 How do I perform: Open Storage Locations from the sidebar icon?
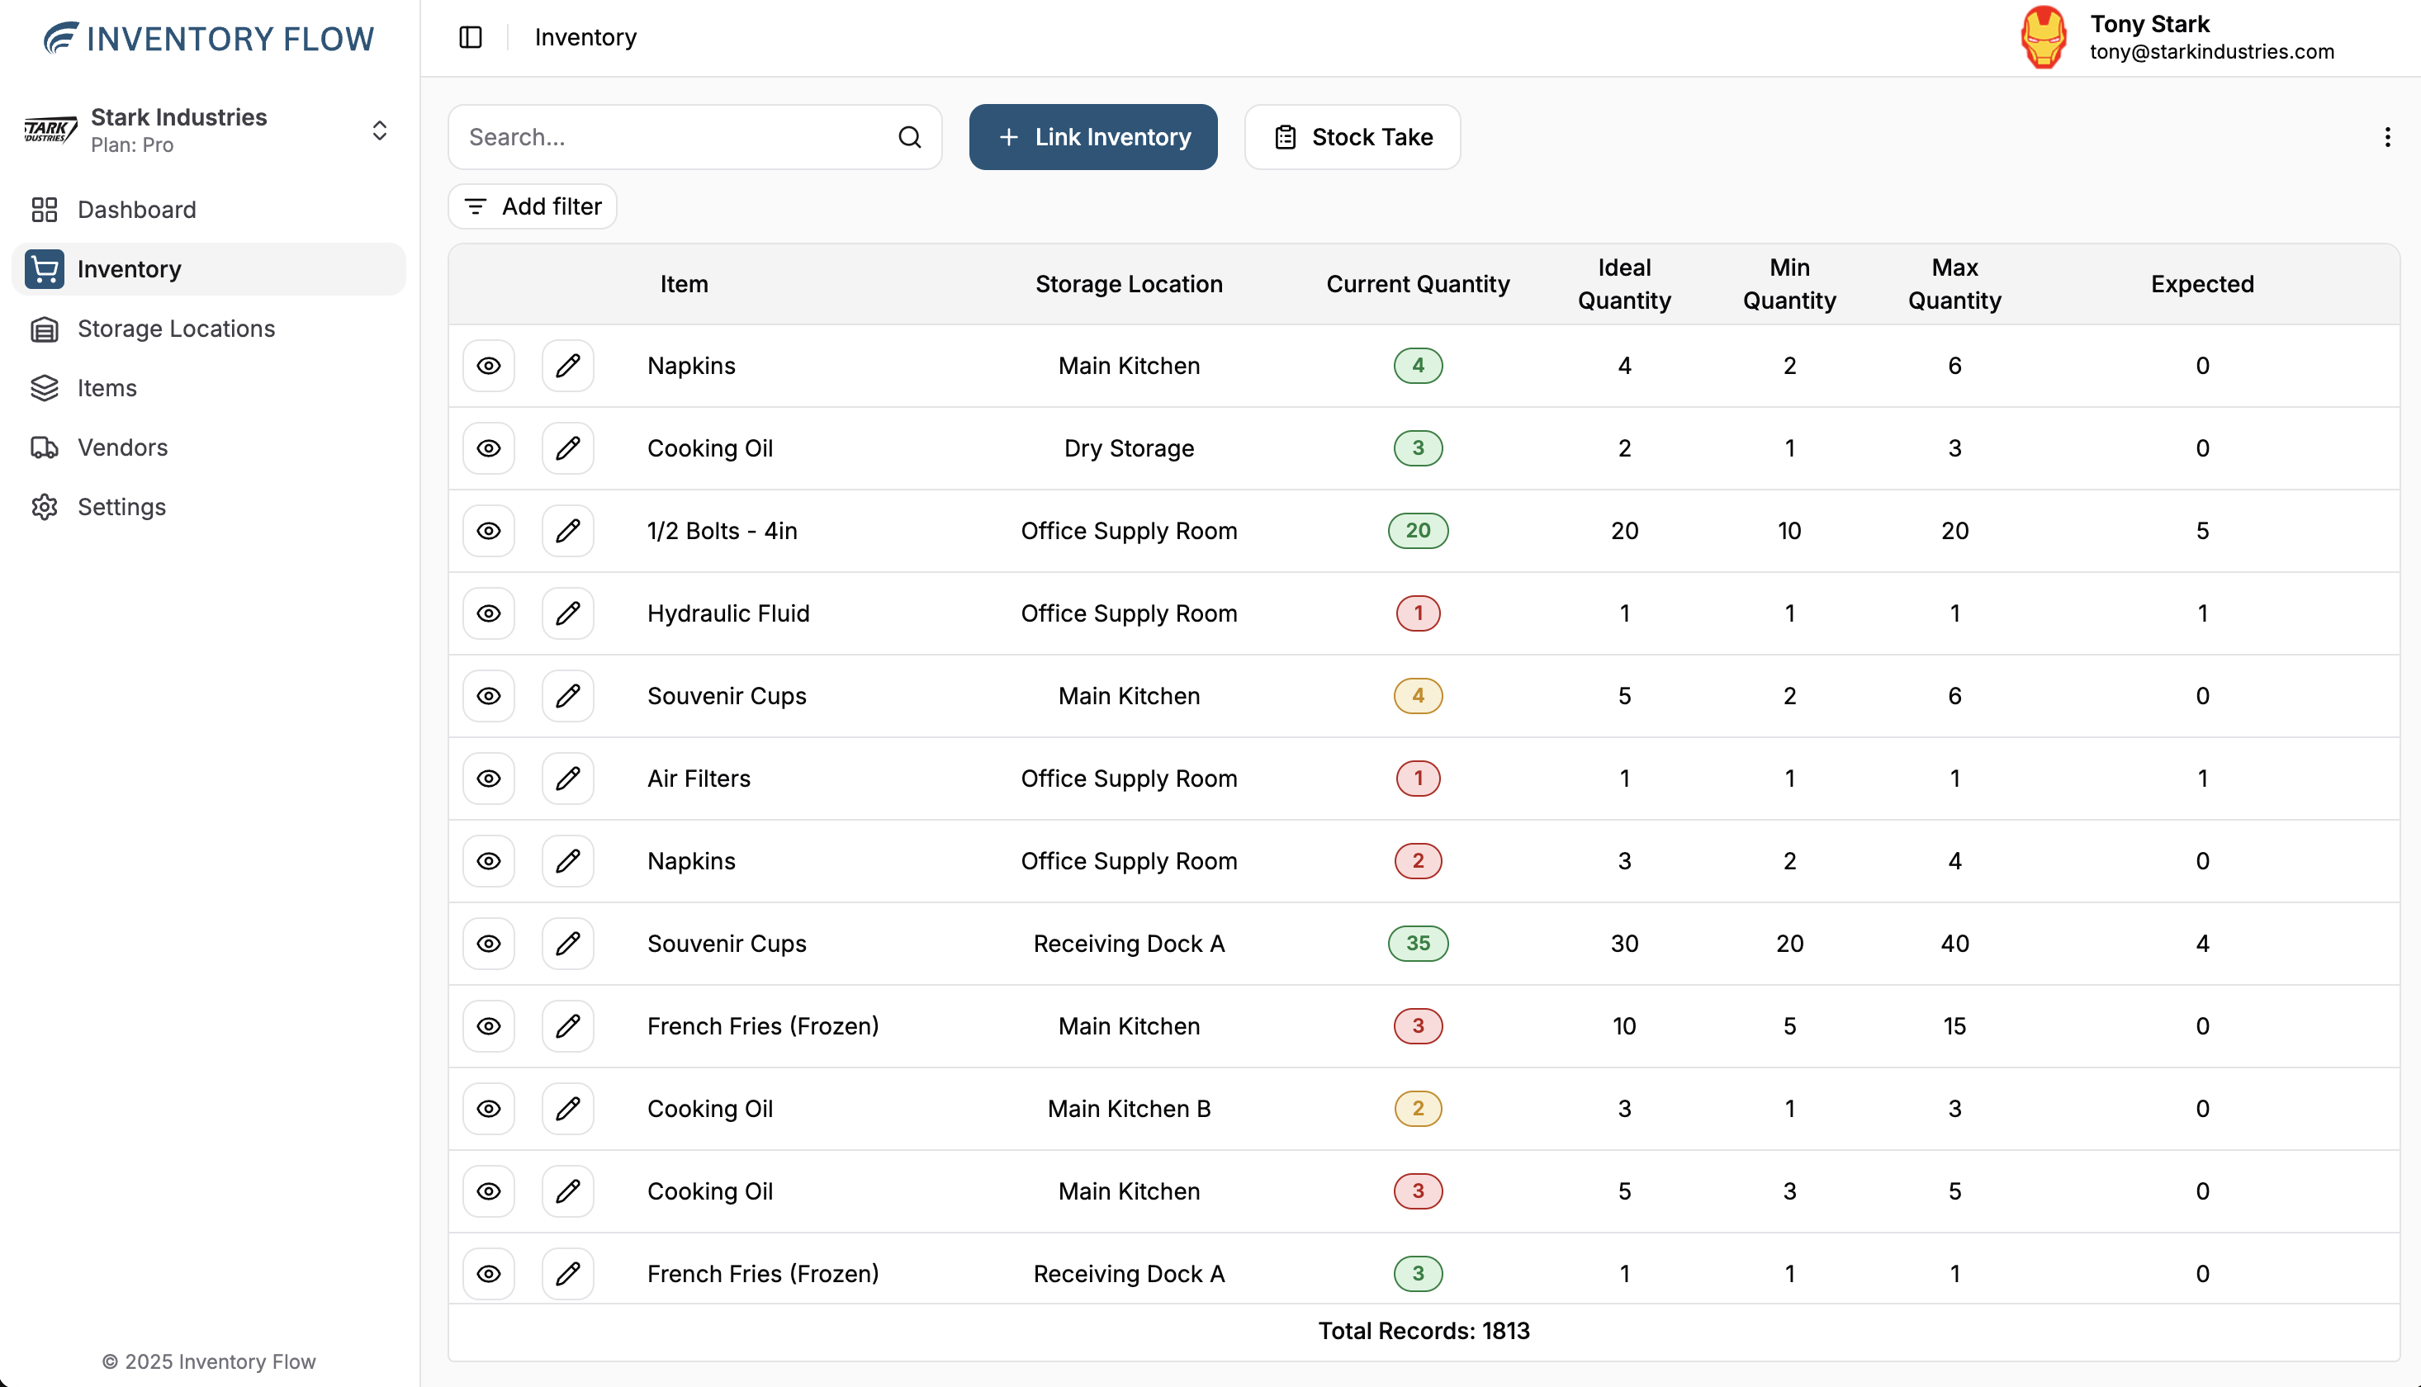tap(45, 329)
